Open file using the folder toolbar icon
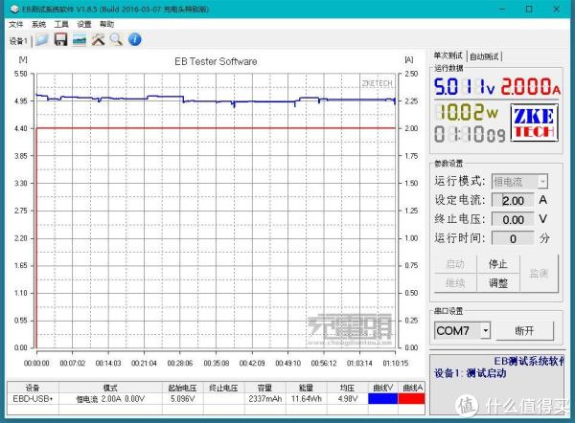This screenshot has height=423, width=575. 42,39
